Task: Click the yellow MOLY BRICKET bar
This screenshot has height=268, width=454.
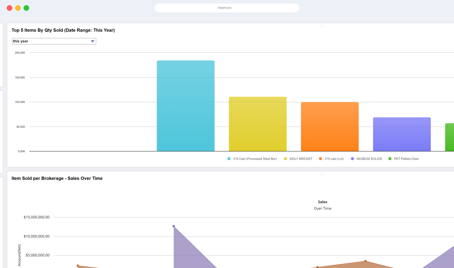Action: tap(258, 124)
